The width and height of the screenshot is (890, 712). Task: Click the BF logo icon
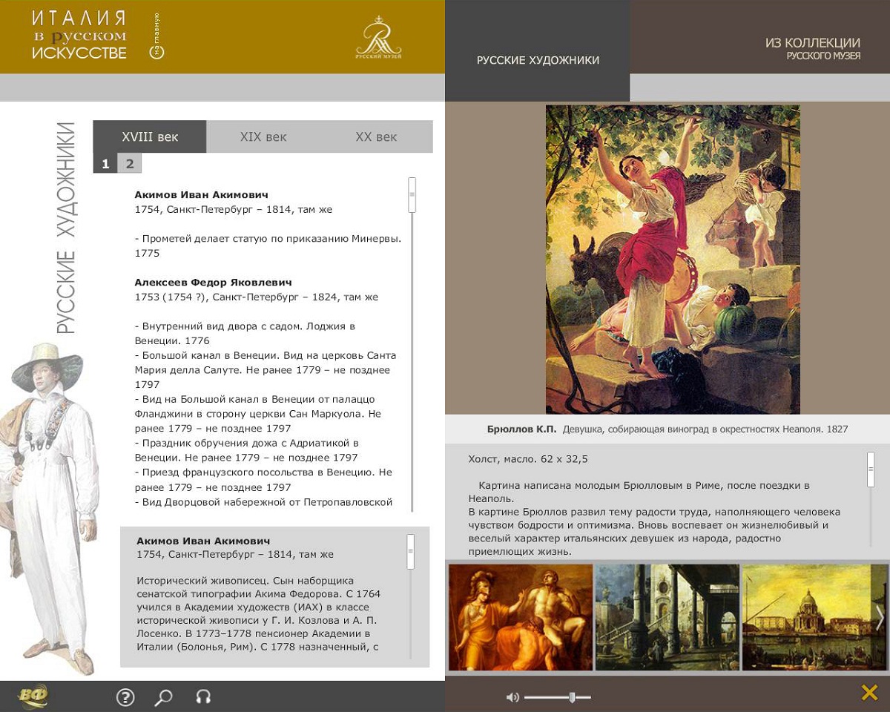pyautogui.click(x=33, y=696)
